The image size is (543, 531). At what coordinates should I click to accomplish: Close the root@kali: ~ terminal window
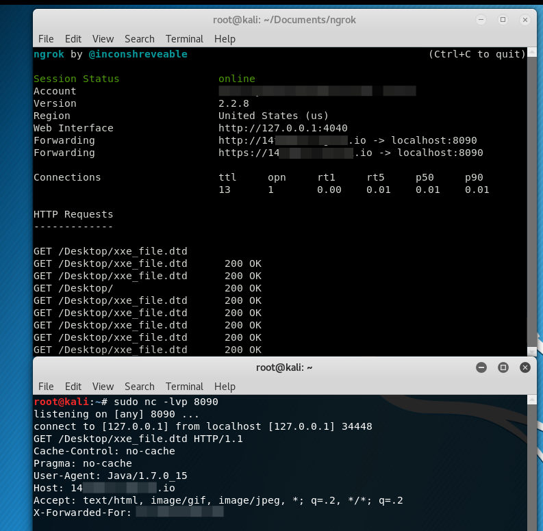click(x=525, y=367)
